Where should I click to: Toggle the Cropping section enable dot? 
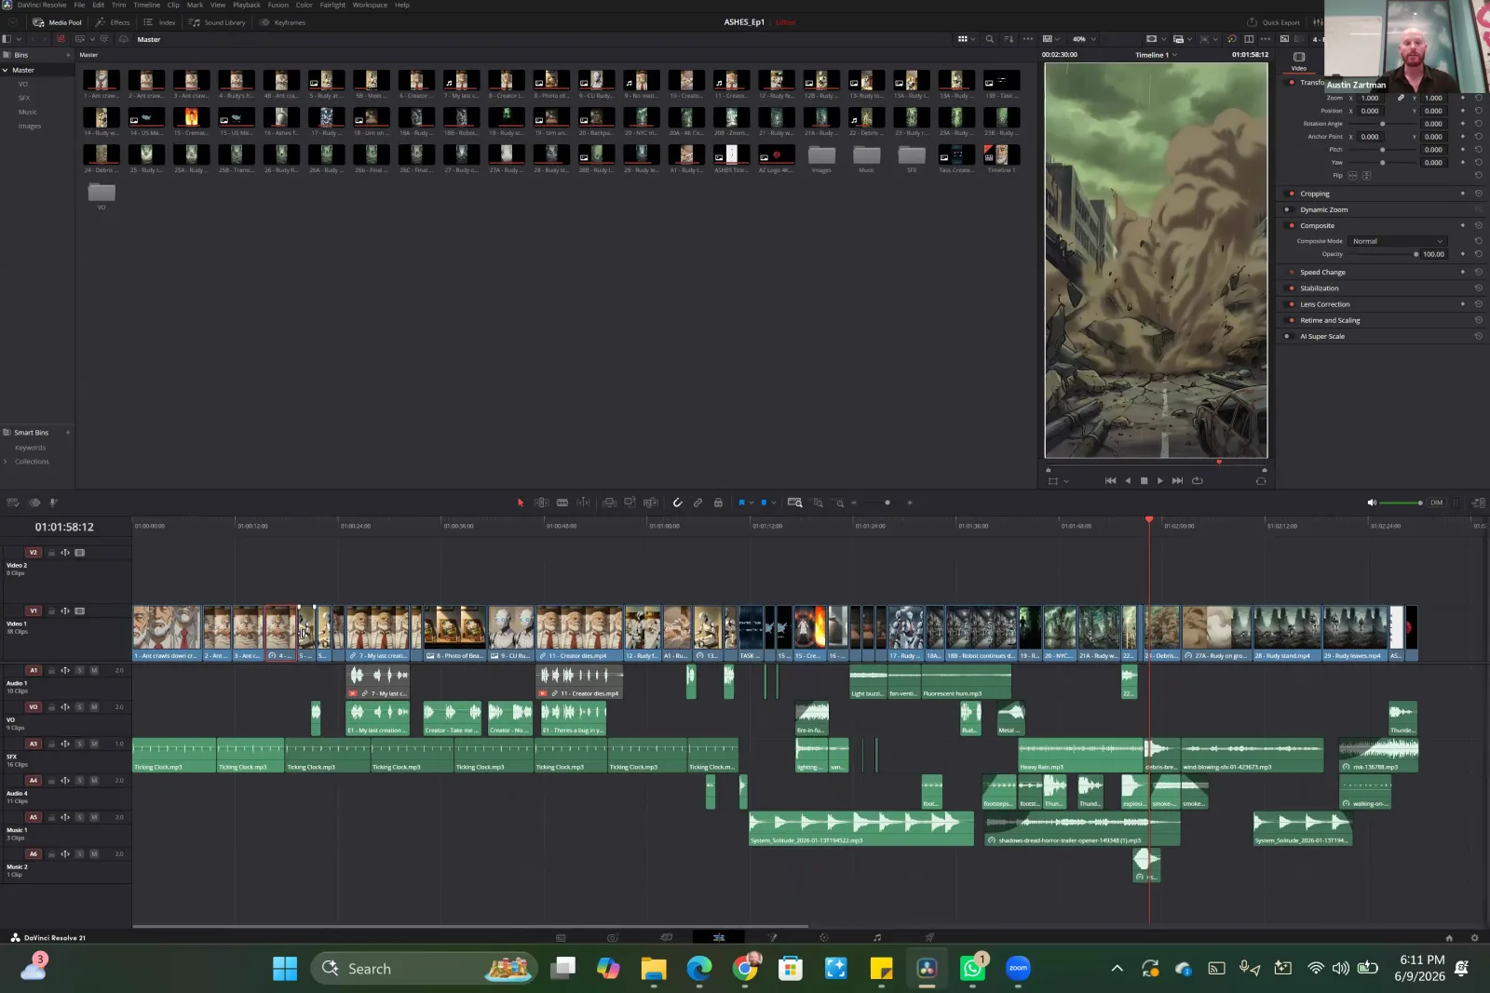pyautogui.click(x=1292, y=194)
